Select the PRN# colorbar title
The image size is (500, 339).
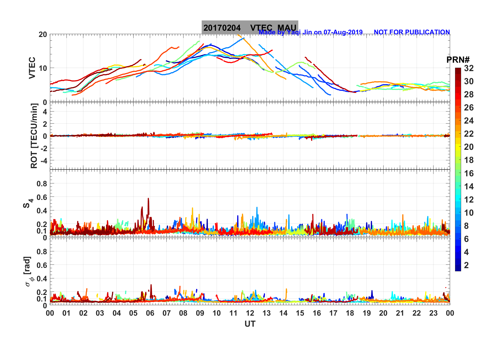458,60
